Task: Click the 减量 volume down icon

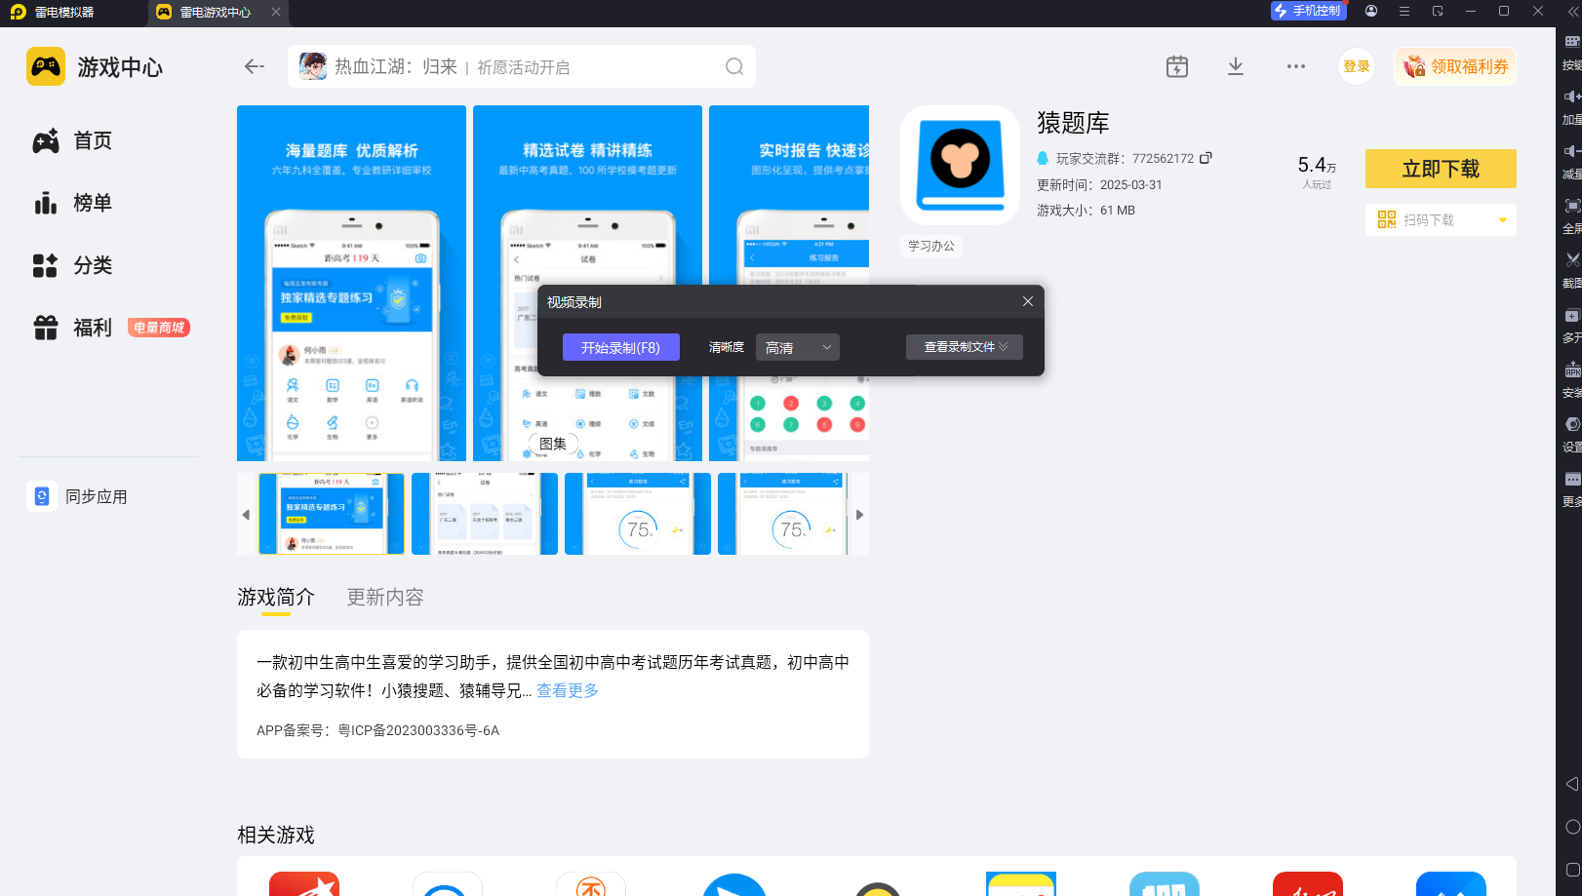Action: click(1570, 151)
